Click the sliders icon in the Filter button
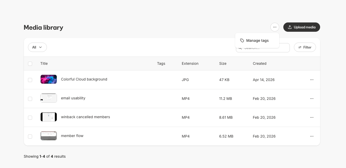Image resolution: width=346 pixels, height=168 pixels. [x=300, y=47]
